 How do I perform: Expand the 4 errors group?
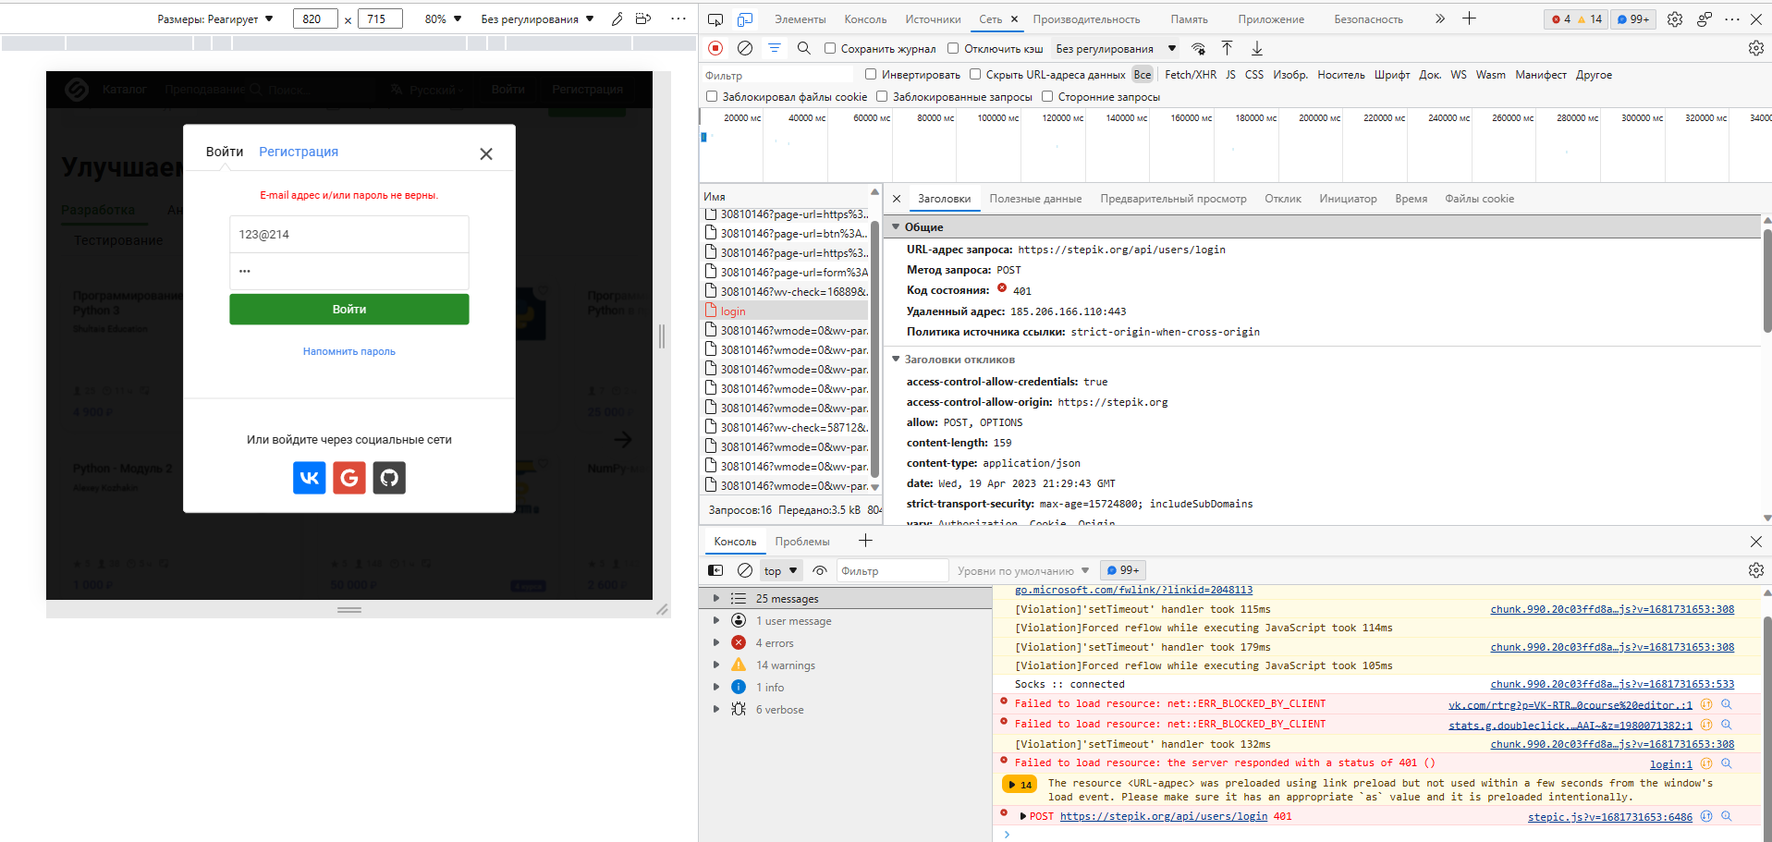click(716, 643)
